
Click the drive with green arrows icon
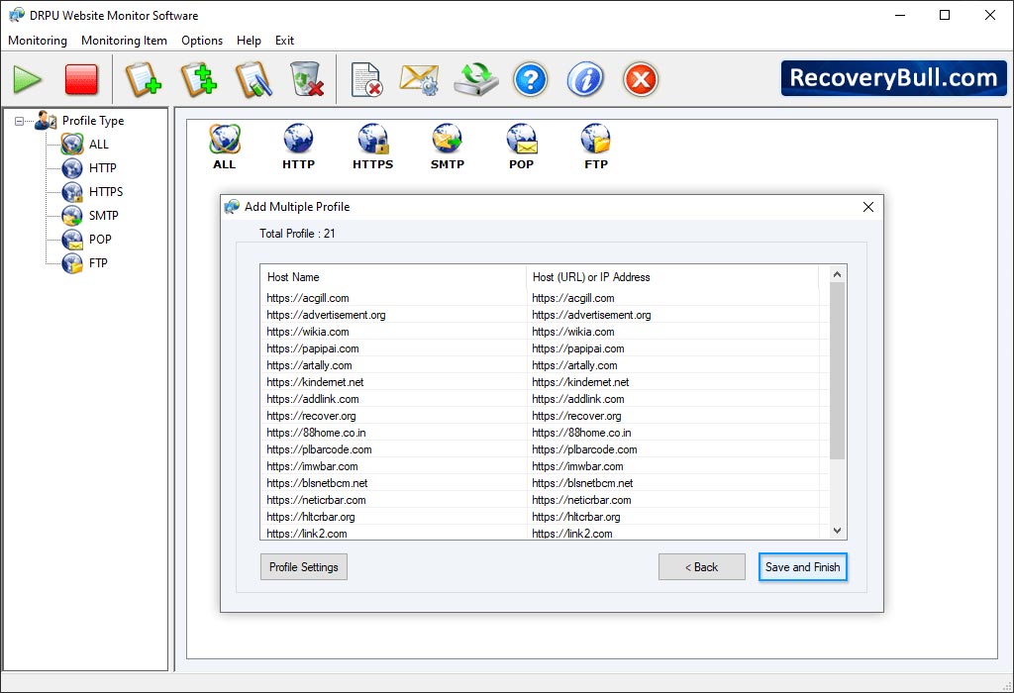coord(476,79)
